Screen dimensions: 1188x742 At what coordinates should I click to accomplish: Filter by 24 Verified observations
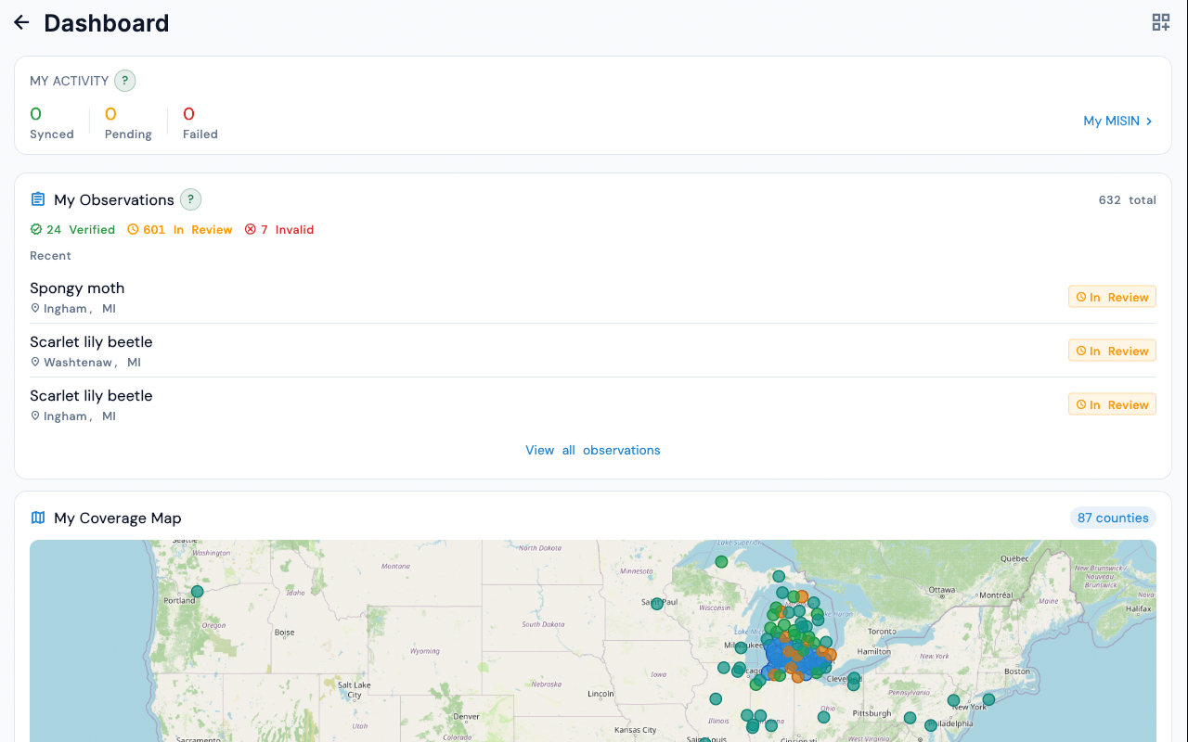pyautogui.click(x=72, y=229)
